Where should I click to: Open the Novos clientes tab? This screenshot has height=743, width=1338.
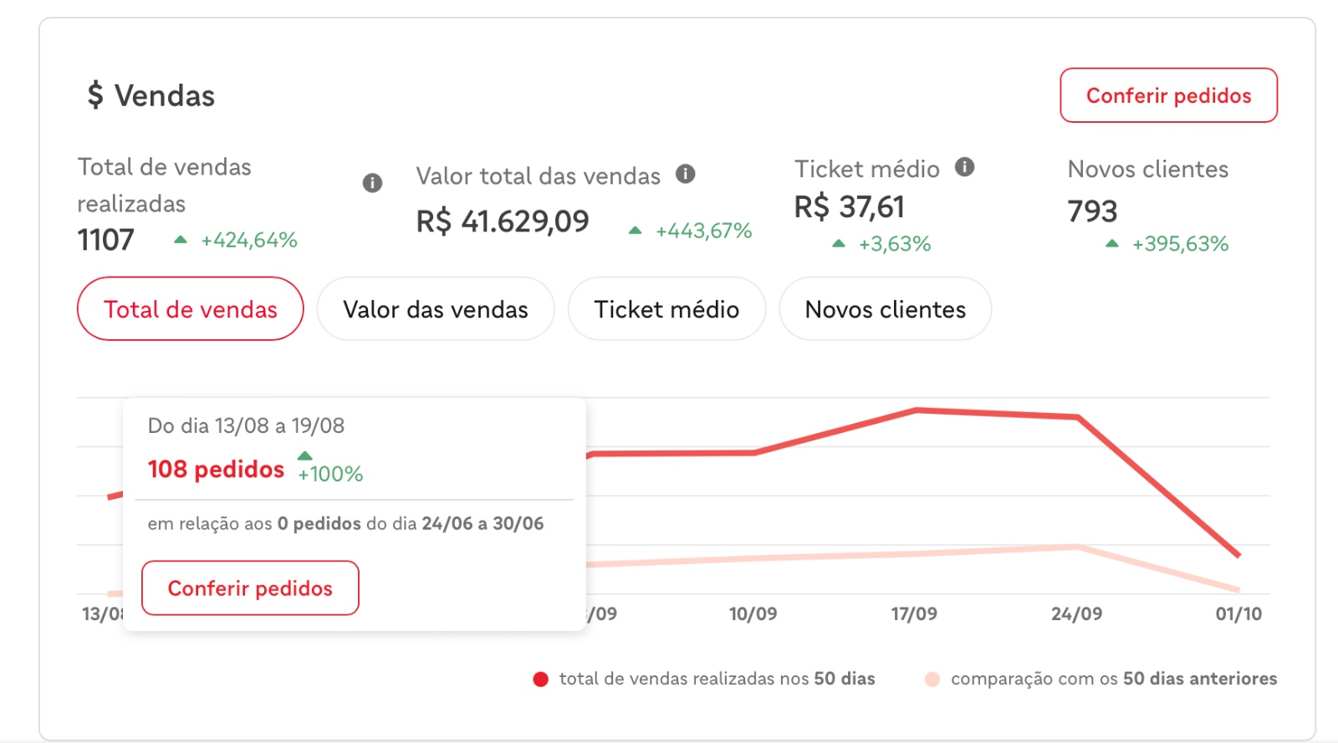885,309
